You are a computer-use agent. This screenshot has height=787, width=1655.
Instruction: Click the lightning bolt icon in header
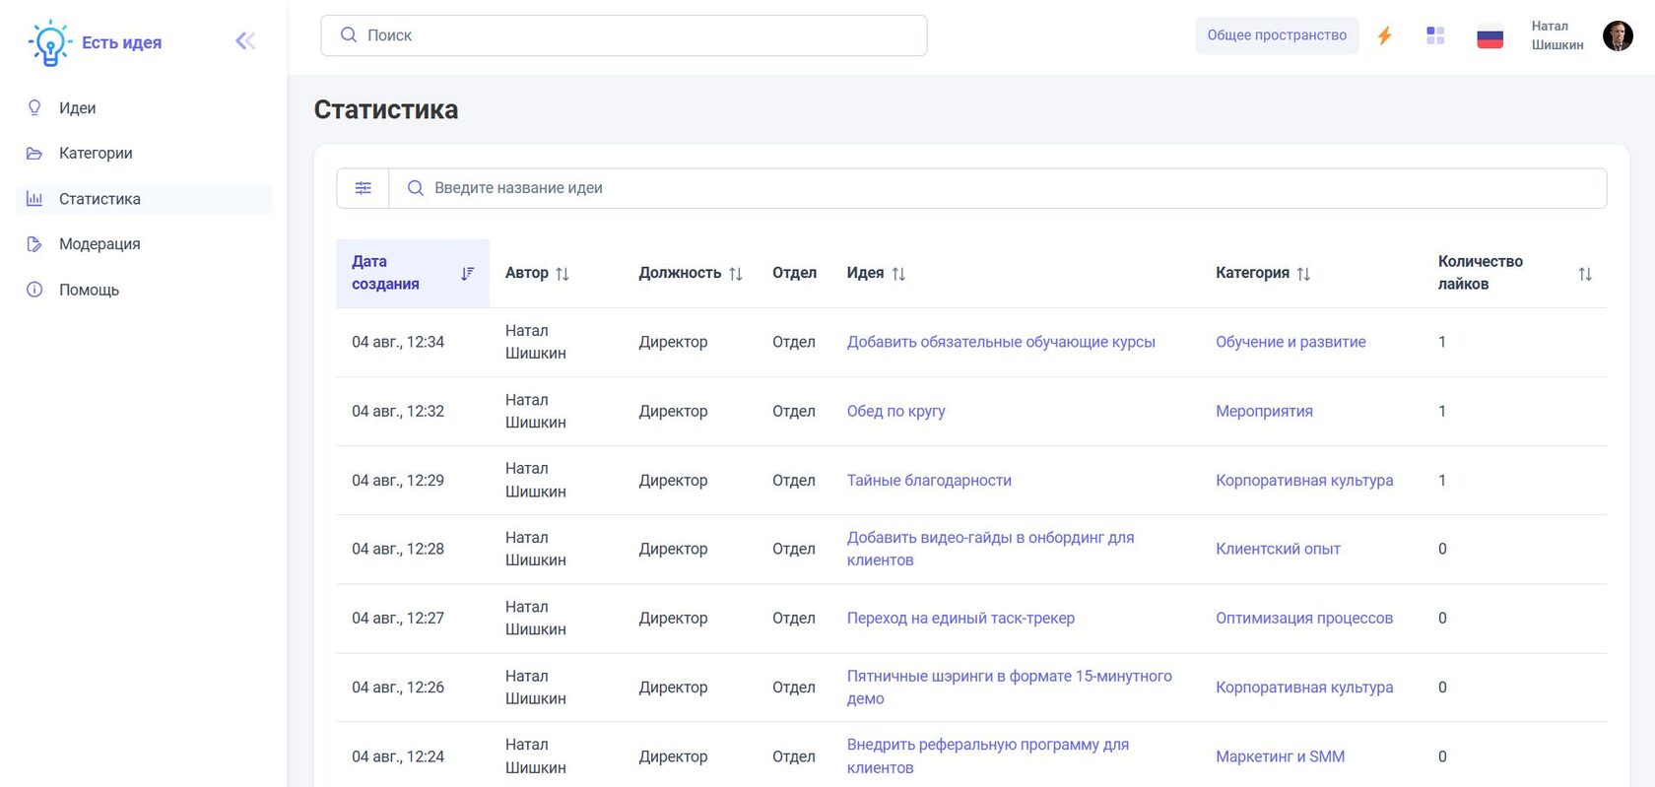(1384, 35)
